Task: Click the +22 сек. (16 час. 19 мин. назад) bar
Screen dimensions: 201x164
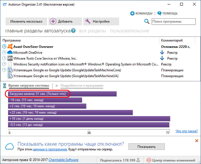Action: tap(70, 112)
